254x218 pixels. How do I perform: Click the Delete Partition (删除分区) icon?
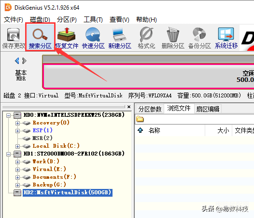coord(173,38)
